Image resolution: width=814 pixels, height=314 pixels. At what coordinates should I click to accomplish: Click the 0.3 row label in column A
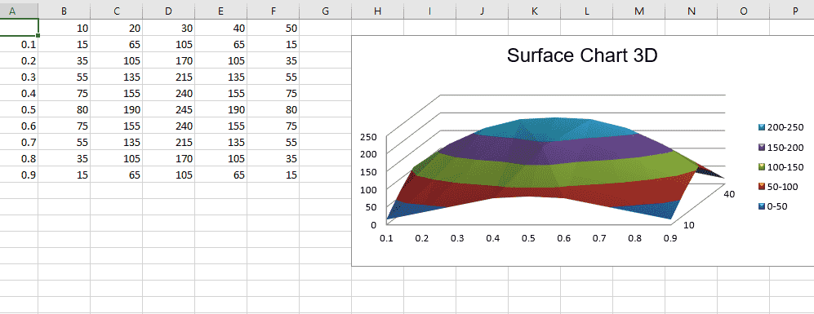click(20, 77)
